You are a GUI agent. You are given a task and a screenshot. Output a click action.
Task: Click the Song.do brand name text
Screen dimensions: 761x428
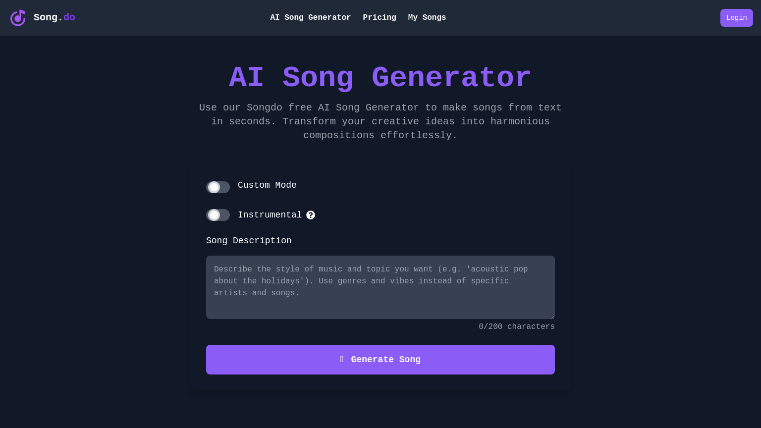(x=54, y=18)
